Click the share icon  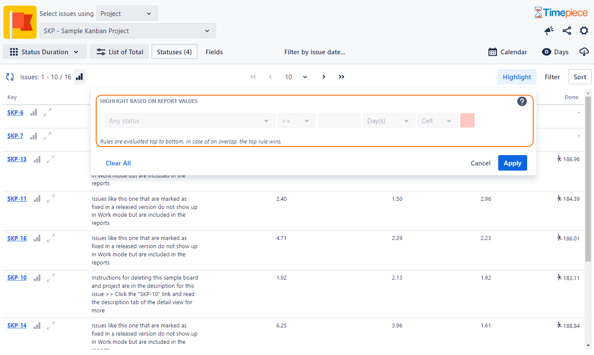click(567, 31)
